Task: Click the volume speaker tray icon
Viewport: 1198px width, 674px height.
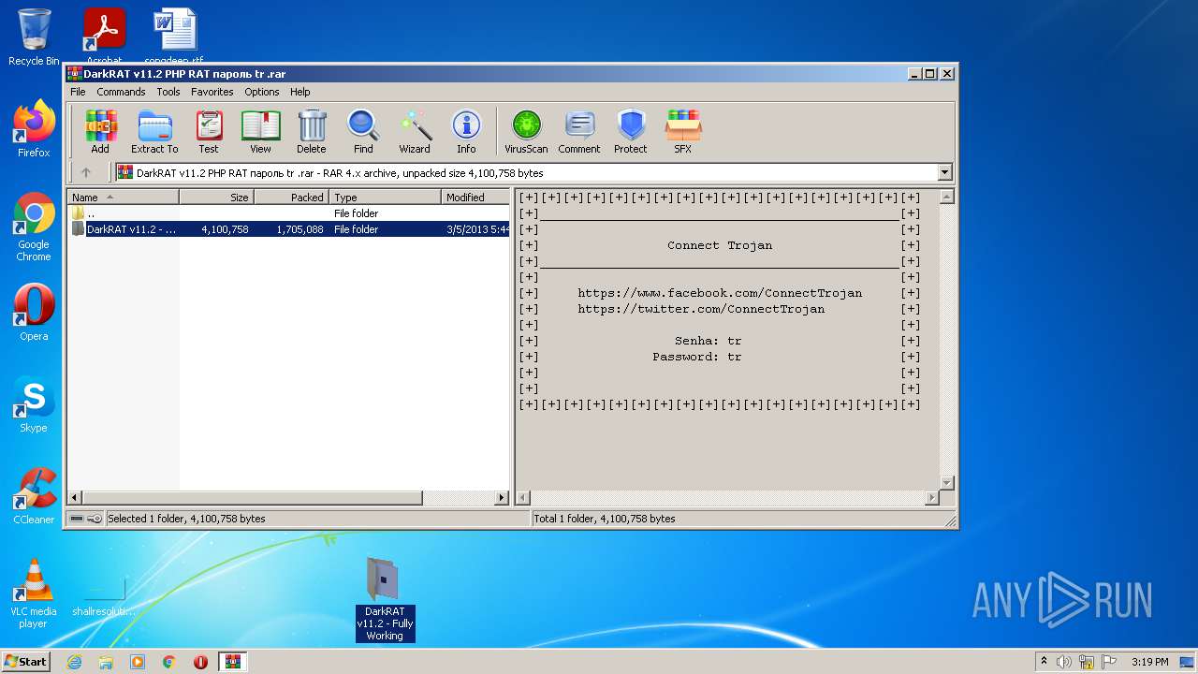Action: coord(1064,662)
